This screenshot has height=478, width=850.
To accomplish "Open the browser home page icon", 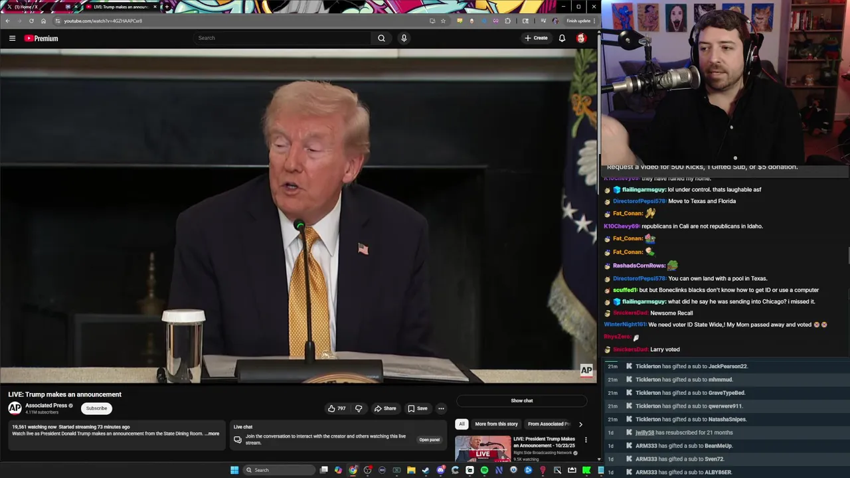I will coord(43,21).
